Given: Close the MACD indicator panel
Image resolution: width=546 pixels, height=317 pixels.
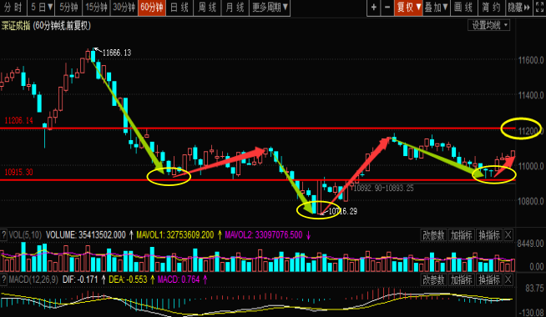Looking at the screenshot, I should point(508,279).
